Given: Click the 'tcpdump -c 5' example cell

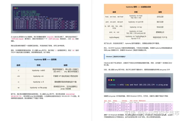Looking at the screenshot, I should [x=39, y=82].
